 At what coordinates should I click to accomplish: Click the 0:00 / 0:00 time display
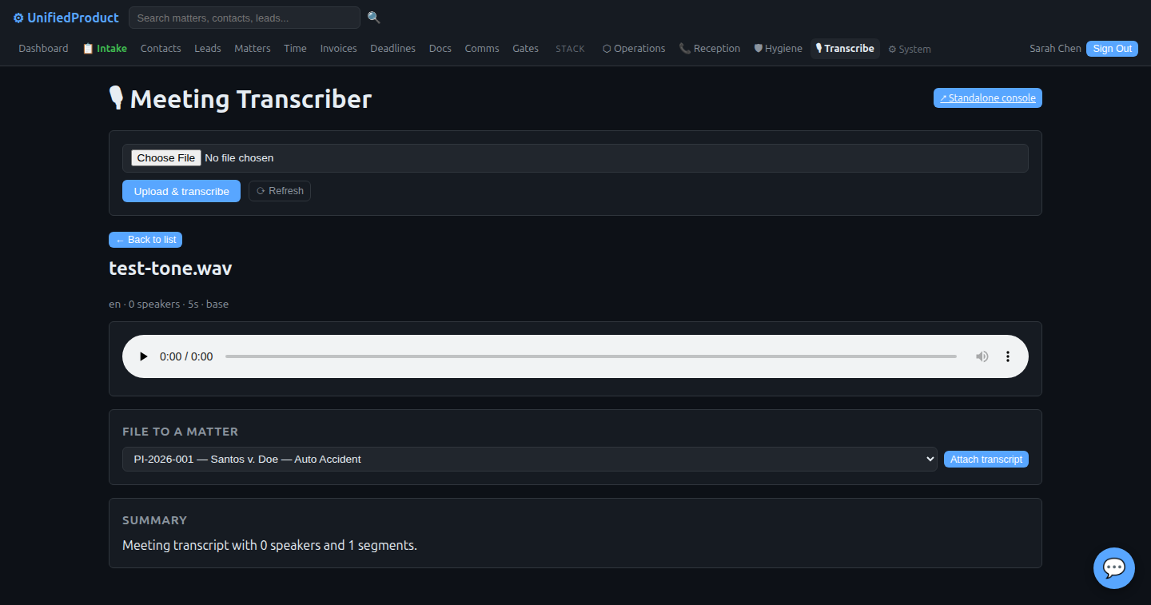pyautogui.click(x=186, y=356)
